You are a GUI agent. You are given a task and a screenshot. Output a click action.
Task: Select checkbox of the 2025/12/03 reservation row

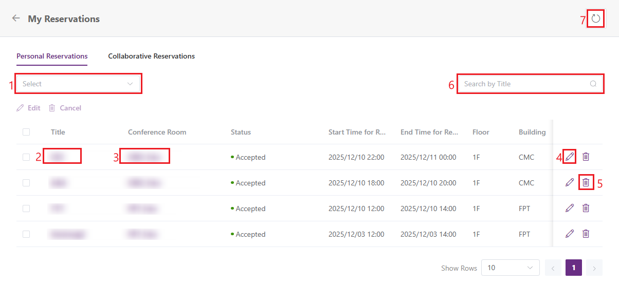[x=26, y=234]
